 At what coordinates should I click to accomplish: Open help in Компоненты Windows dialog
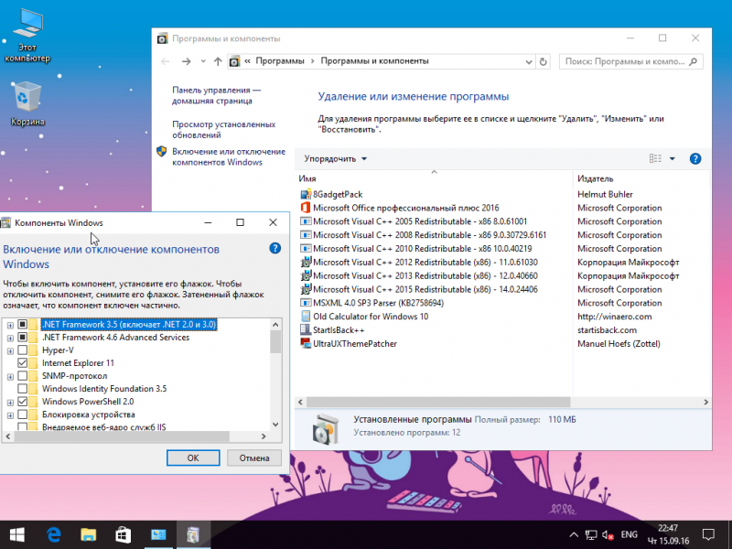[x=275, y=248]
